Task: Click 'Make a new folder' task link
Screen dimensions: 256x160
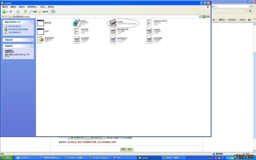Action: click(15, 26)
